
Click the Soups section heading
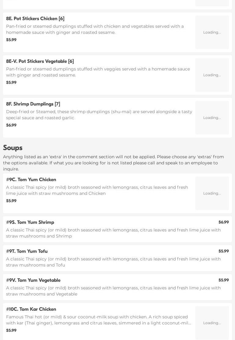[13, 148]
